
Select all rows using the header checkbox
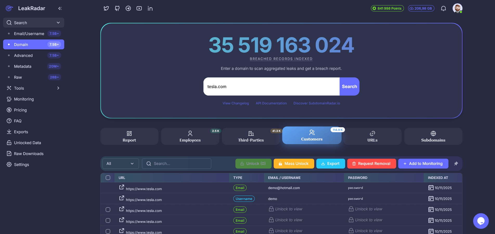[x=108, y=178]
